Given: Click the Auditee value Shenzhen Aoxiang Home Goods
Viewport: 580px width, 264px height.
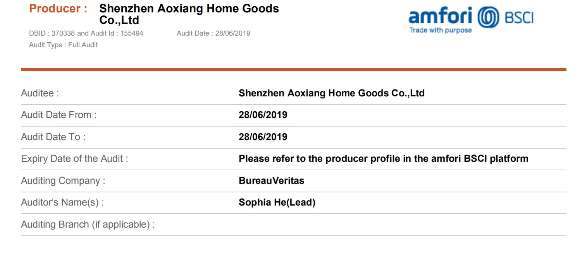Looking at the screenshot, I should (x=331, y=93).
